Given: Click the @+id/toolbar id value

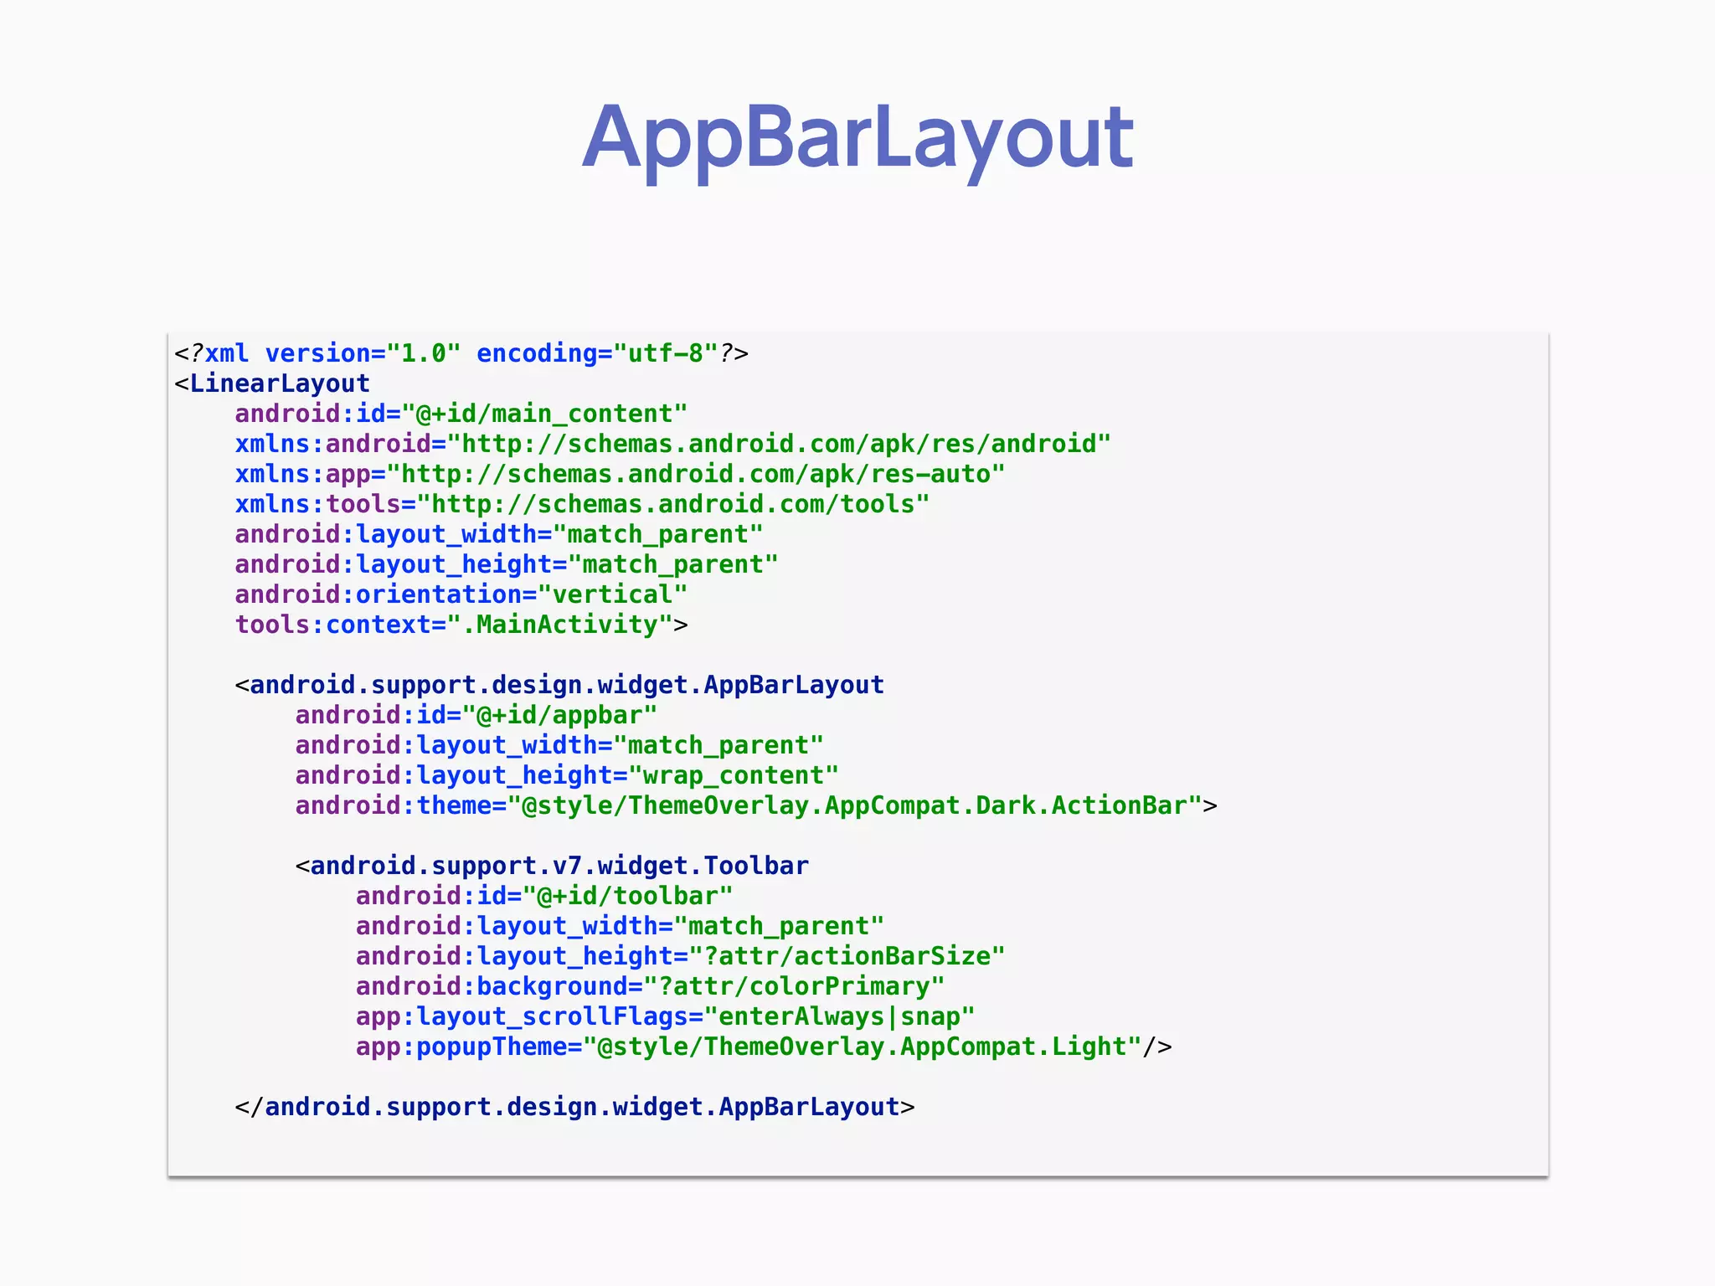Looking at the screenshot, I should click(x=628, y=896).
